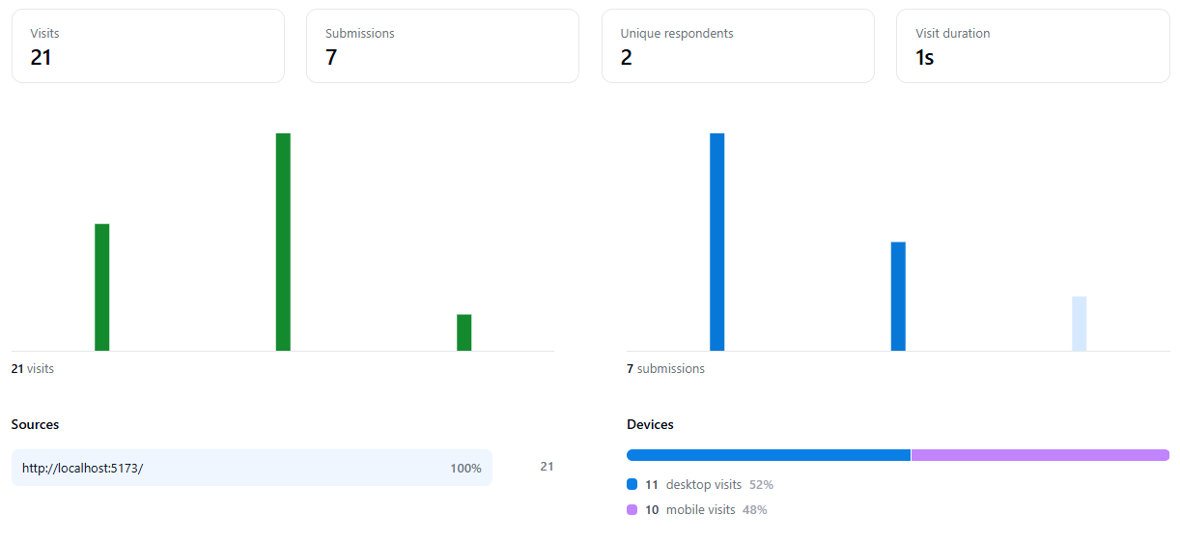Open the Submissions stat card
1180x544 pixels.
(x=442, y=46)
